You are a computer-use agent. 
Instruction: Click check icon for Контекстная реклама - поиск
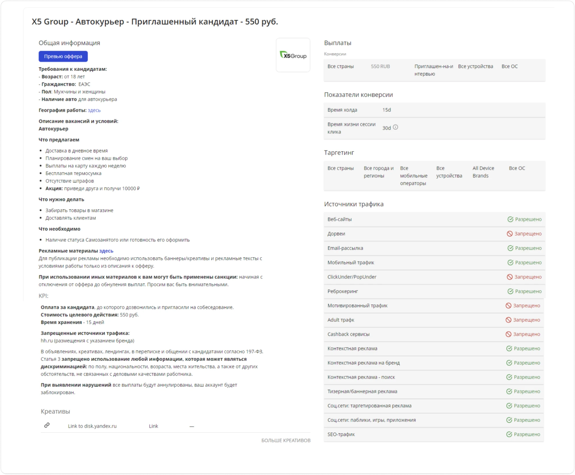(x=509, y=377)
